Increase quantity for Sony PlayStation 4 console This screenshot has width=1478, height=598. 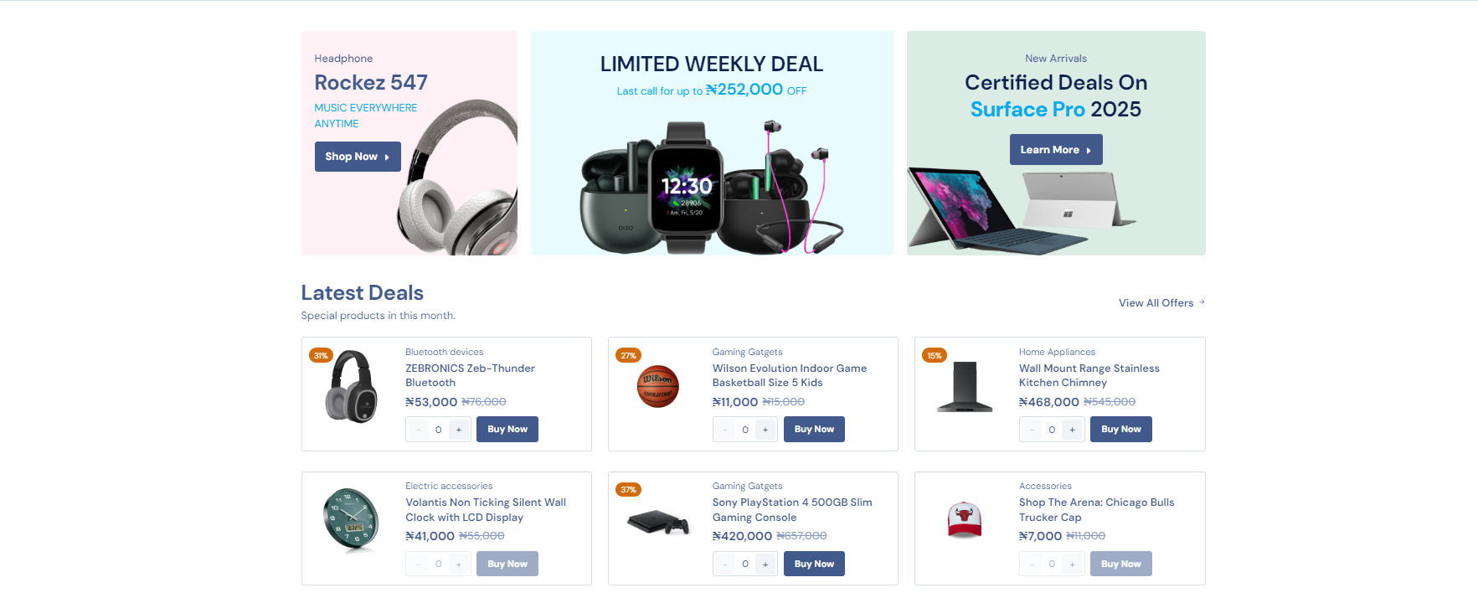click(765, 564)
